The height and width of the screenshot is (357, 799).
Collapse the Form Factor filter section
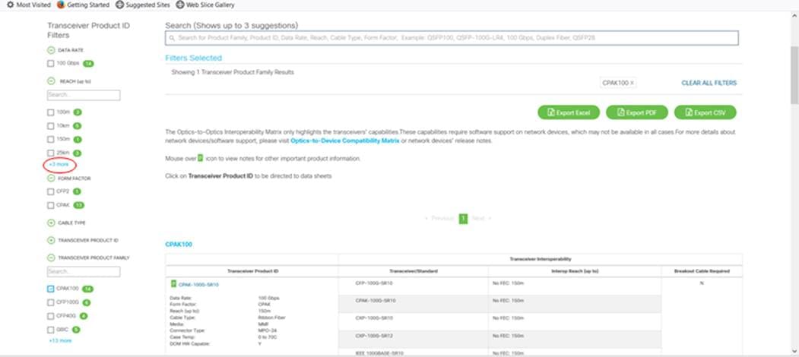click(x=51, y=178)
